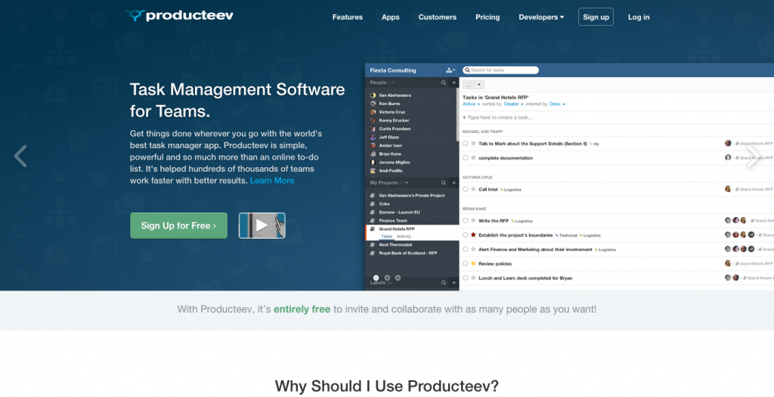774x397 pixels.
Task: Select the first carousel dot
Action: 376,278
